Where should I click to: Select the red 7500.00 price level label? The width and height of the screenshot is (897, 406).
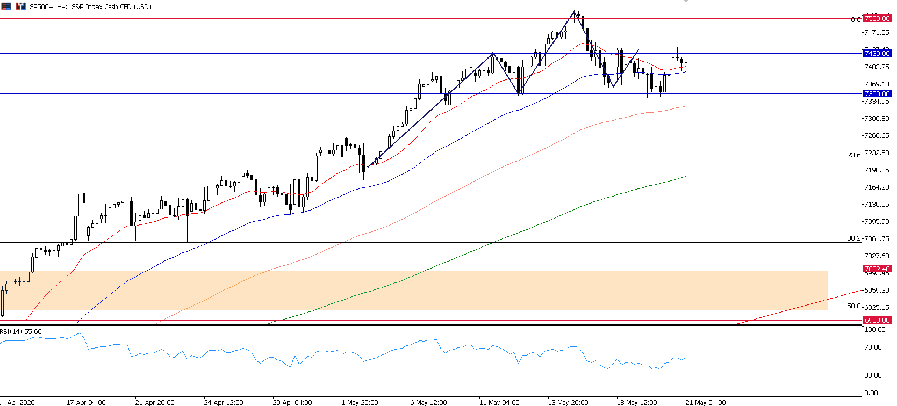coord(877,19)
